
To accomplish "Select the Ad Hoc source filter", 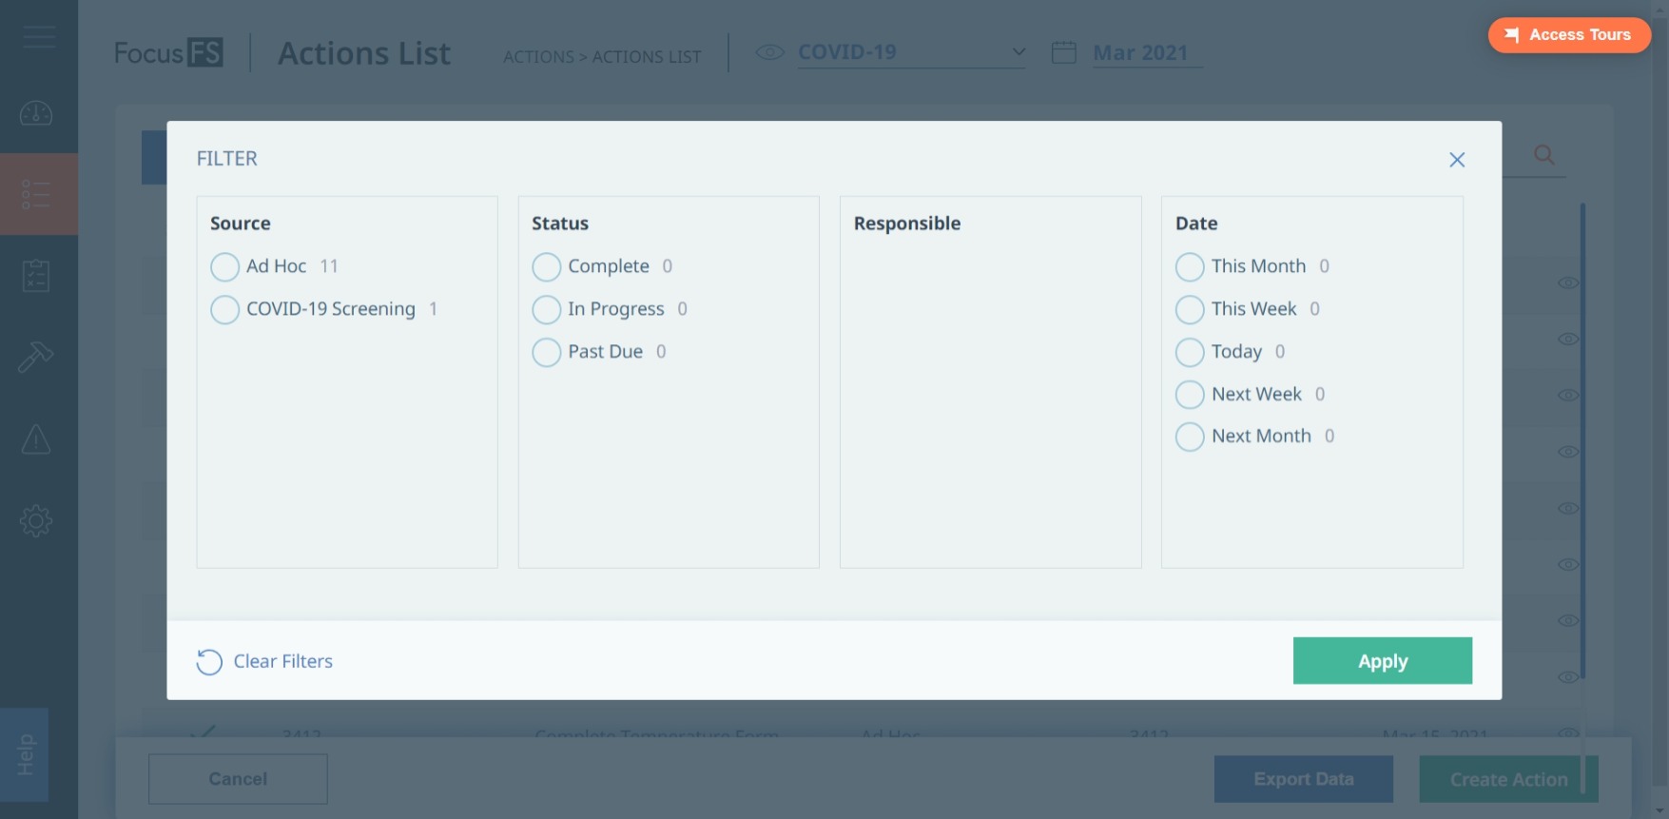I will (225, 266).
